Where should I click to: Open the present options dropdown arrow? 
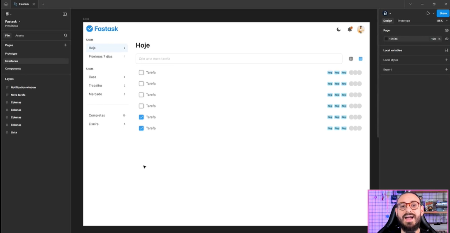pyautogui.click(x=433, y=13)
